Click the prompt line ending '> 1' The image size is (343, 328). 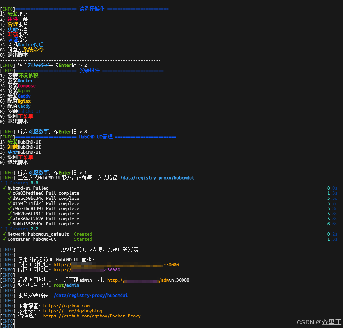point(43,173)
